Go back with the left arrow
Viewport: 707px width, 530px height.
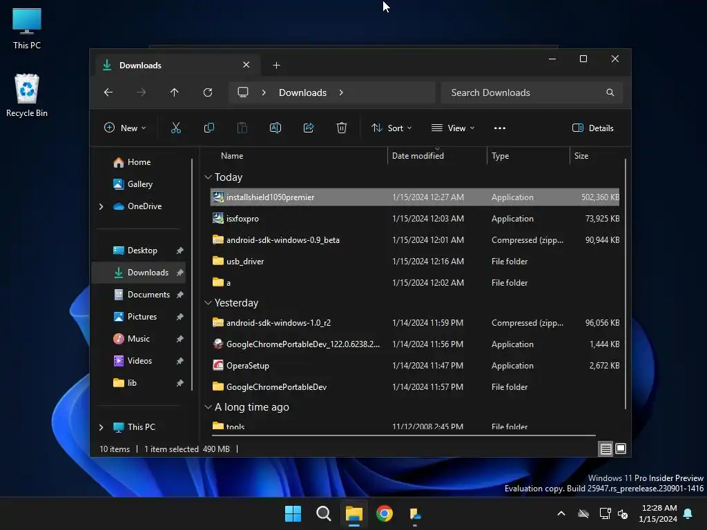point(108,92)
